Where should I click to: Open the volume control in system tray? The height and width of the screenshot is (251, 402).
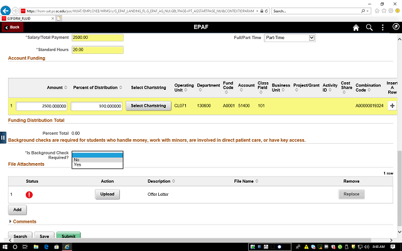pos(366,247)
